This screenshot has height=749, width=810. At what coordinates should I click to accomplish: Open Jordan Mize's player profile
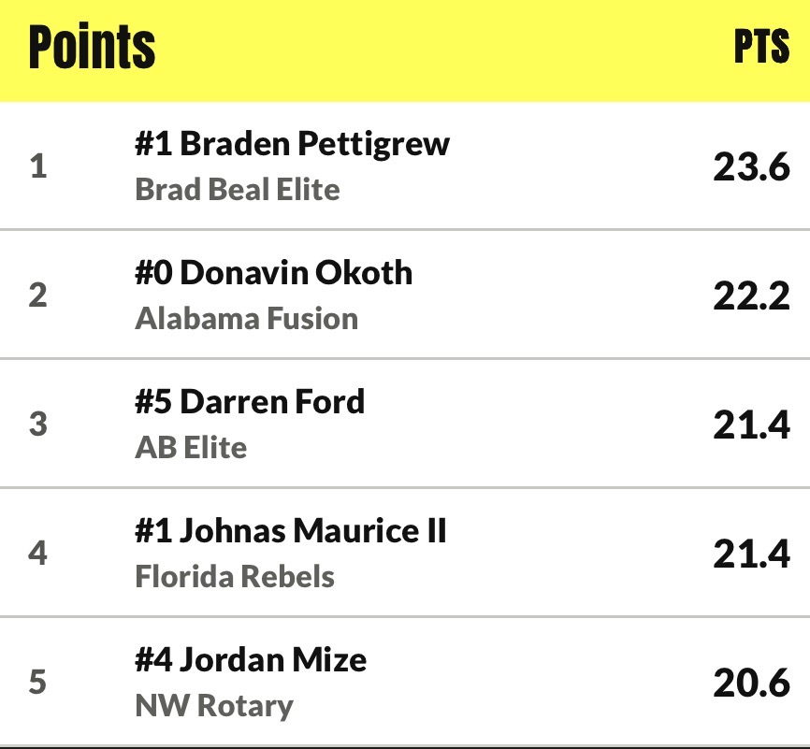point(251,660)
